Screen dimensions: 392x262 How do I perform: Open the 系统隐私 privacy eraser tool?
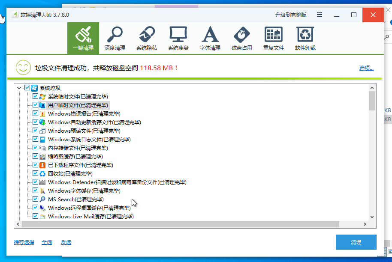point(146,38)
